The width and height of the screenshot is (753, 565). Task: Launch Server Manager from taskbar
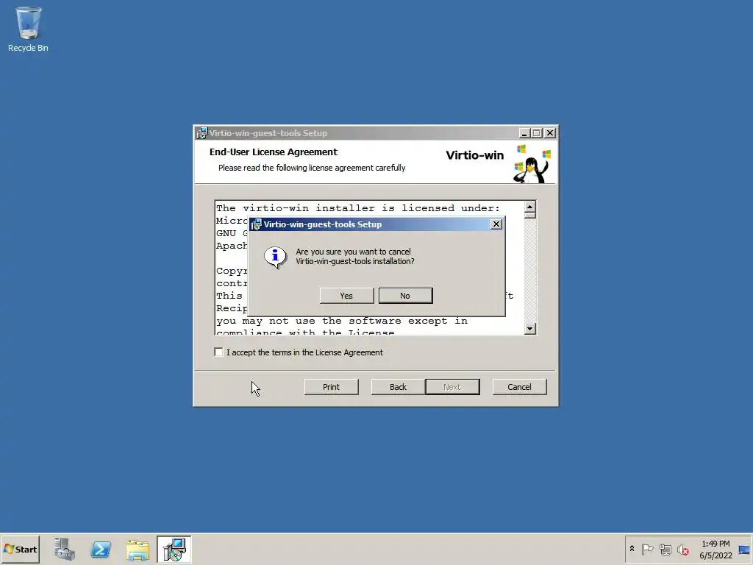[65, 549]
